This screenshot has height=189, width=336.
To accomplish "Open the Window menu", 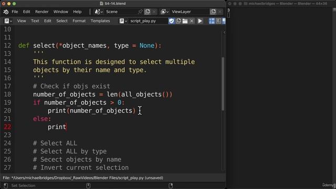I will (61, 12).
